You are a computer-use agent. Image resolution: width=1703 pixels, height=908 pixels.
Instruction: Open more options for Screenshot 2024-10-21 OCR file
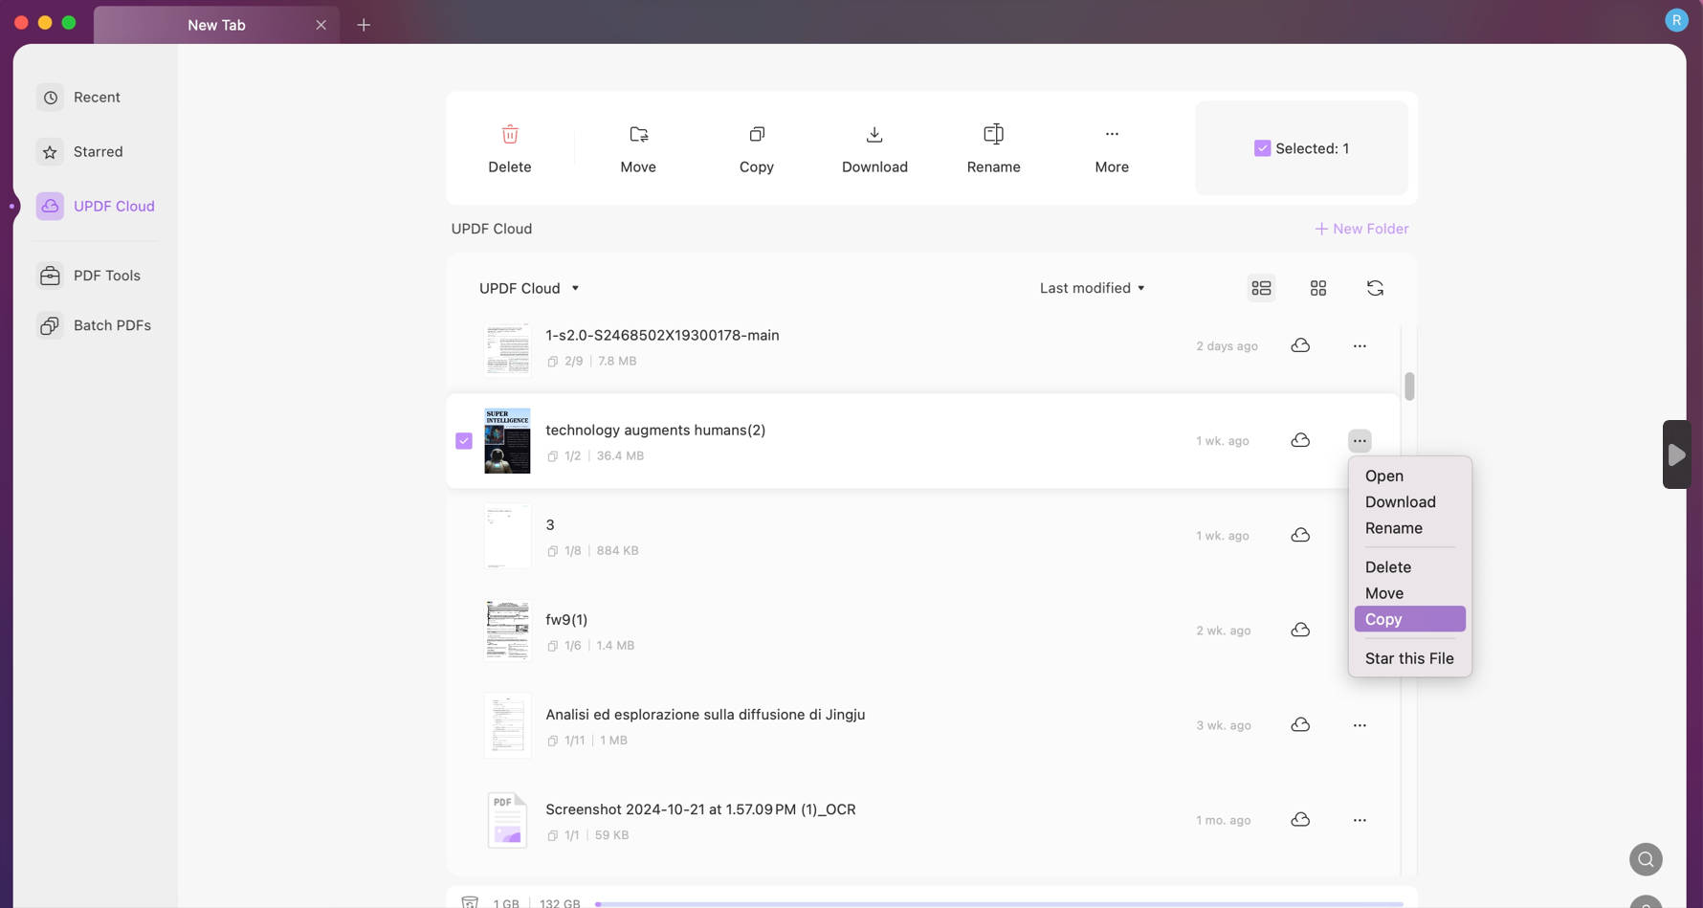1360,819
